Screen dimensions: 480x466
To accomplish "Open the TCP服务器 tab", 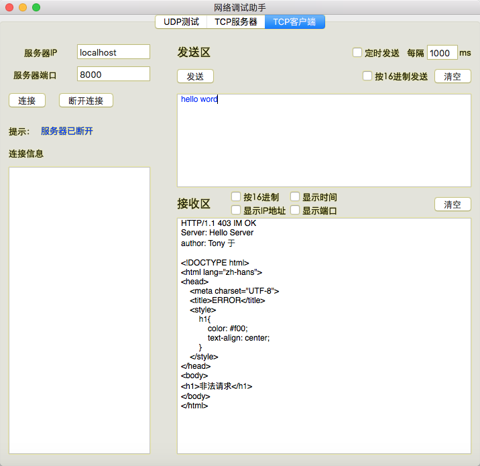I will (235, 21).
